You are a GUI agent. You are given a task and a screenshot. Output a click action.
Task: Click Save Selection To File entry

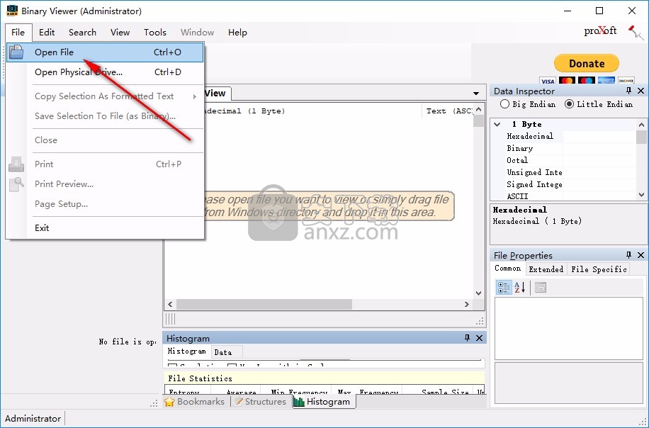pos(105,116)
